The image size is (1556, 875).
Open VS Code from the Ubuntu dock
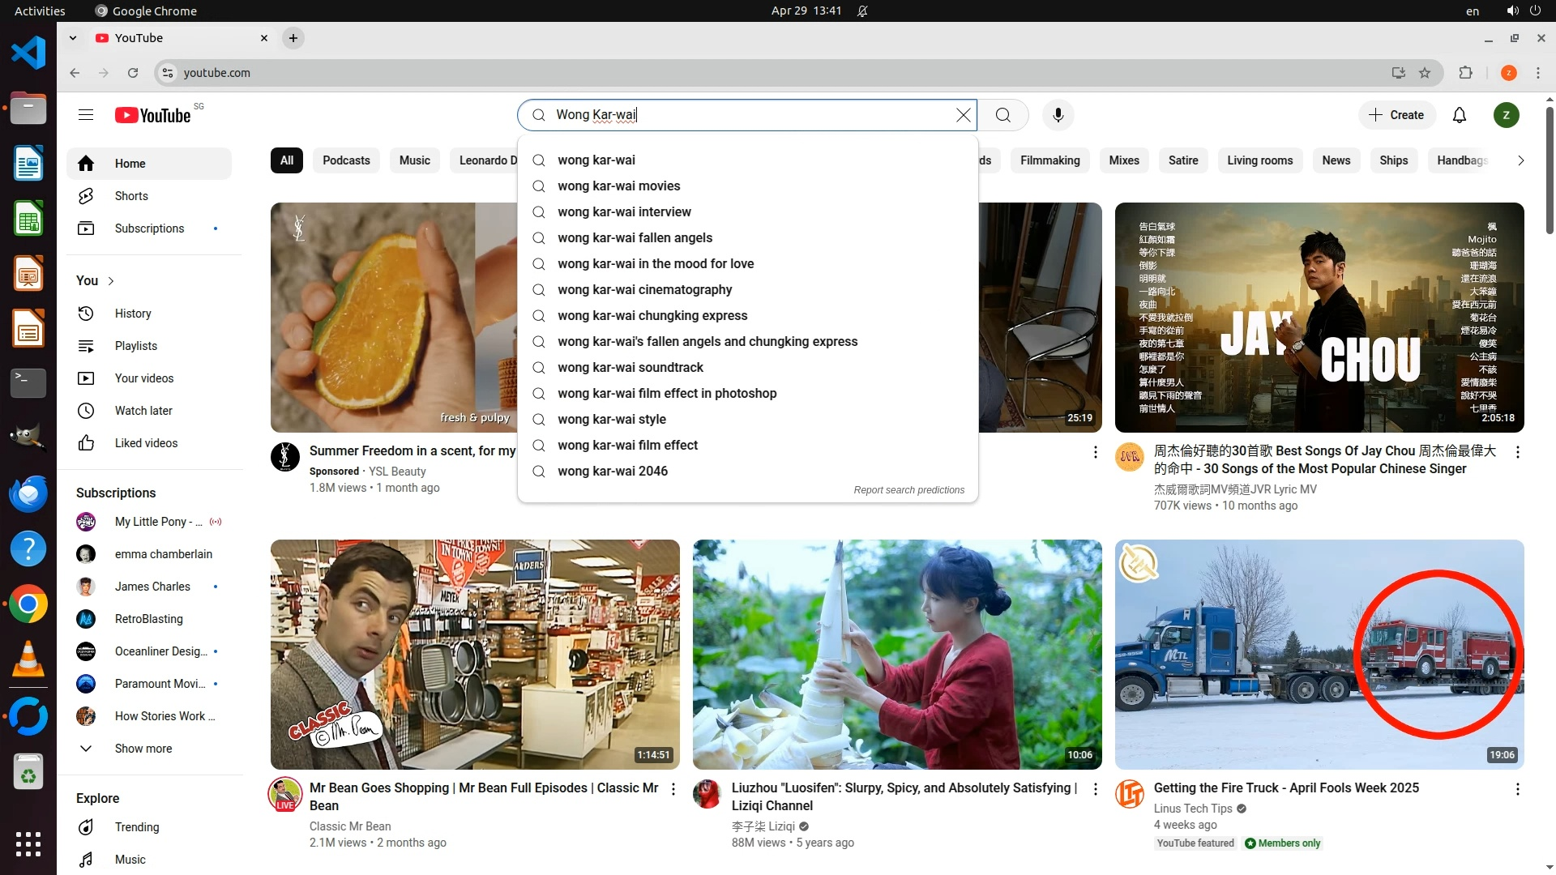(x=28, y=53)
